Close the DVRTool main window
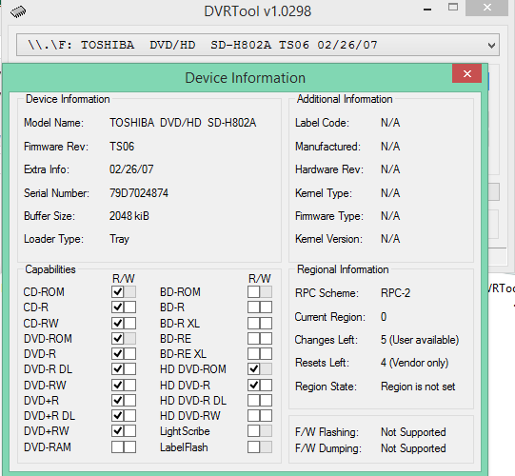The image size is (515, 476). [487, 8]
